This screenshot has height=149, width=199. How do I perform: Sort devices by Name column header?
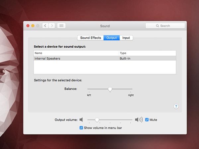pyautogui.click(x=76, y=53)
